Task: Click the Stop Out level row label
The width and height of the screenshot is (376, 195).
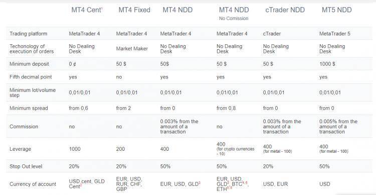Action: [26, 166]
